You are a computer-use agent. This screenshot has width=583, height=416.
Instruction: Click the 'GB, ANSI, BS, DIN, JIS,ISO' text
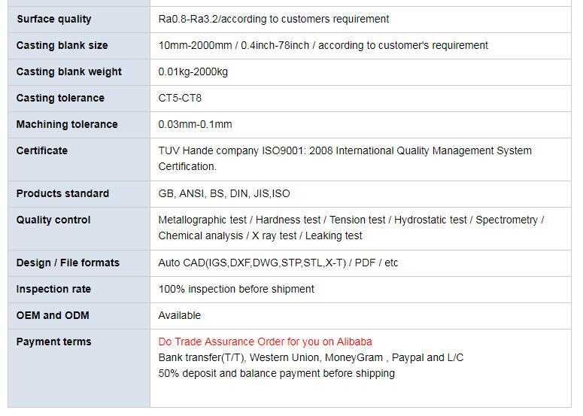pos(223,193)
